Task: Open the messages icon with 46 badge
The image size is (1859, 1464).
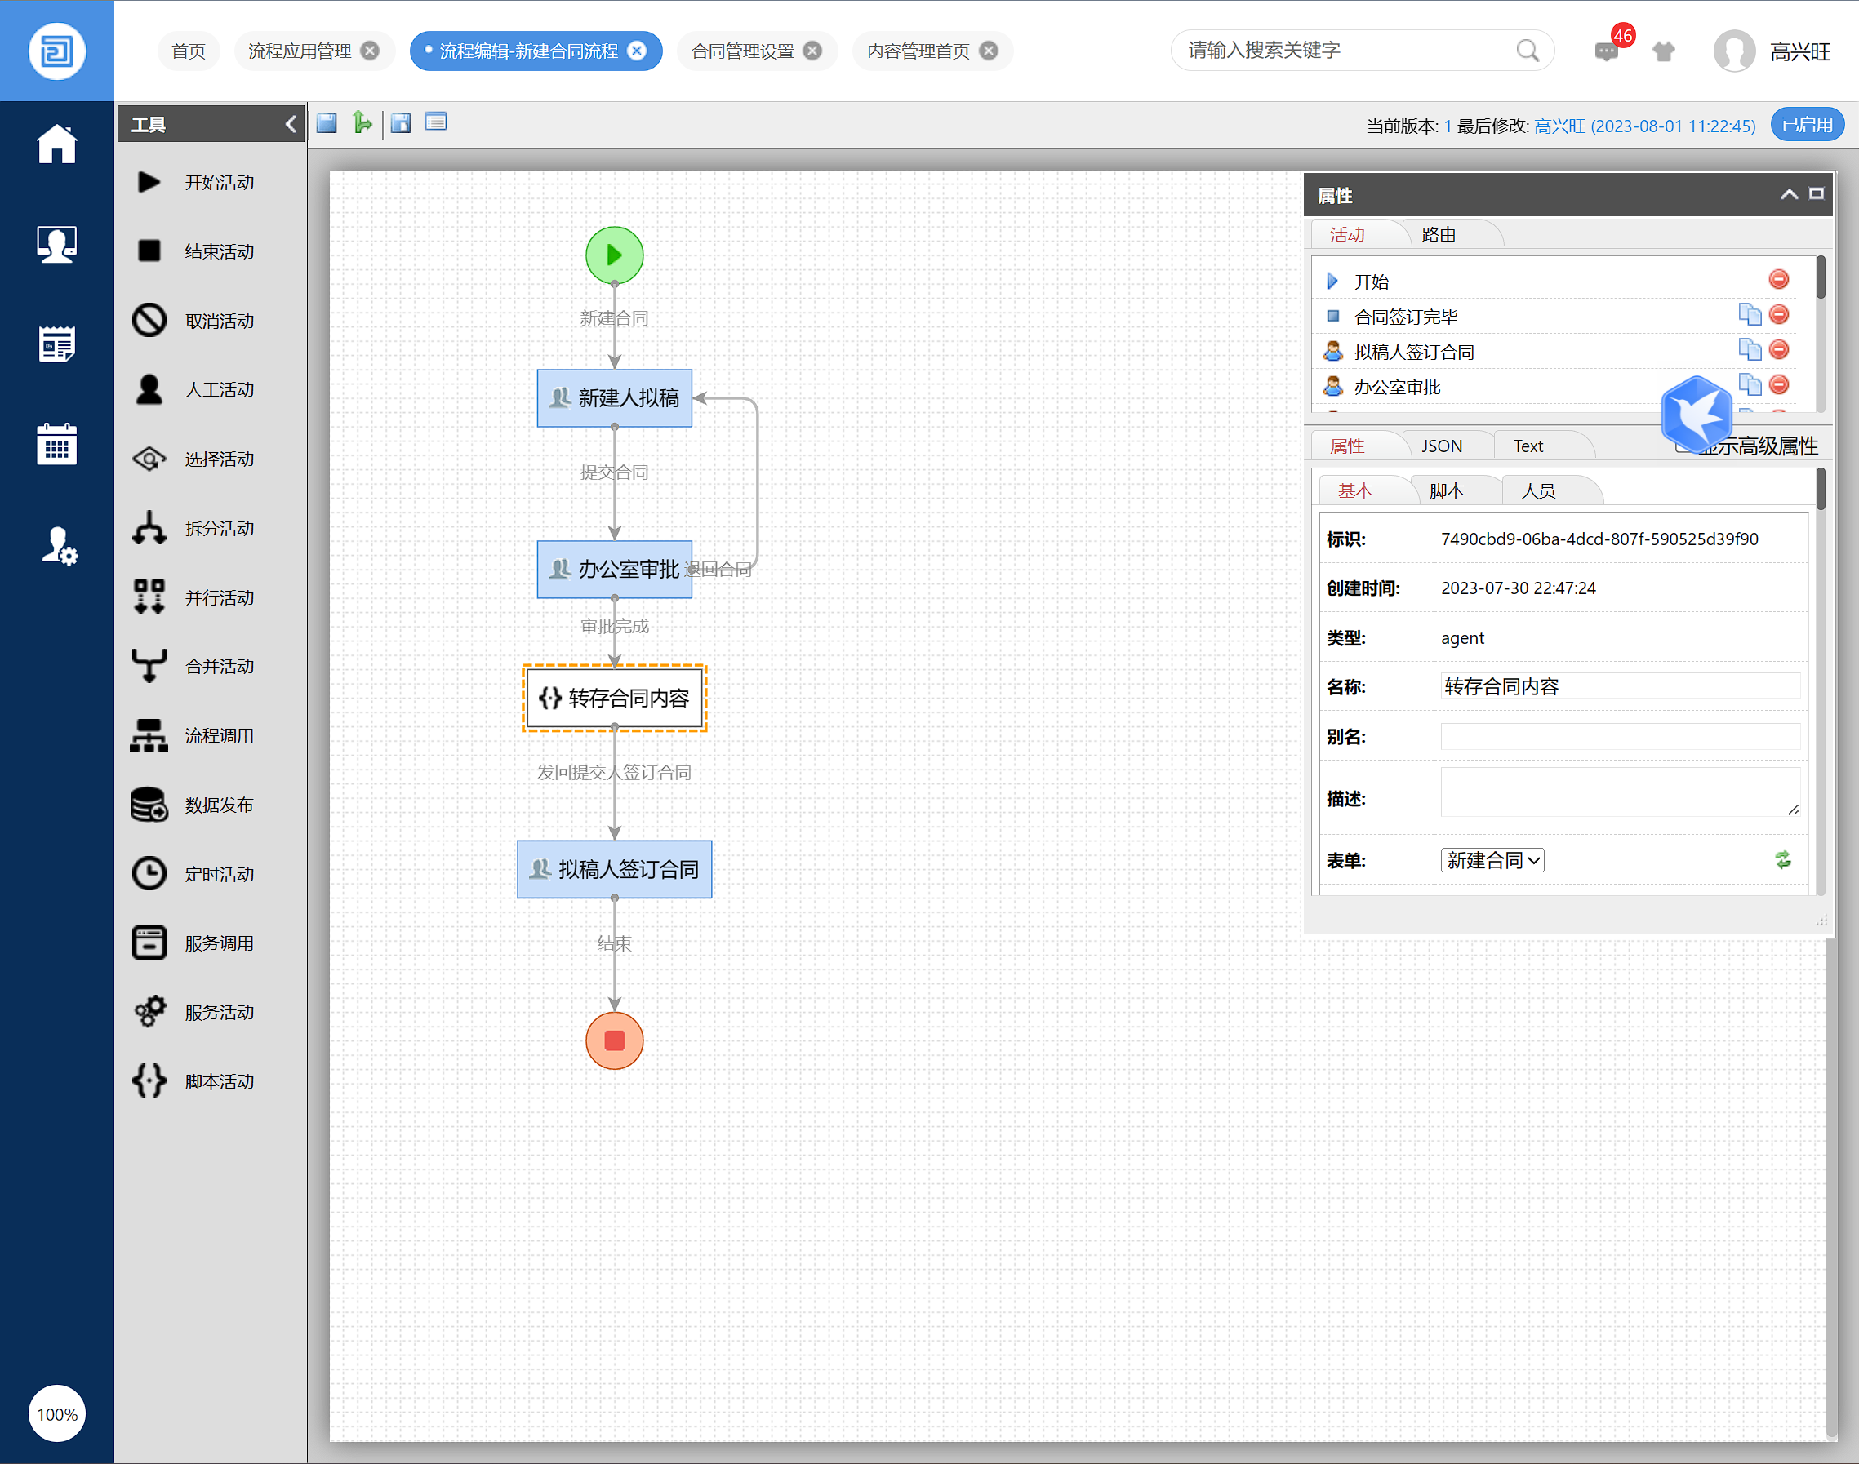Action: pyautogui.click(x=1606, y=51)
